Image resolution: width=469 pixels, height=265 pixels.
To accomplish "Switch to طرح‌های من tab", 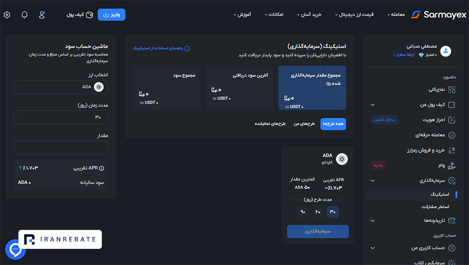I will click(x=304, y=124).
